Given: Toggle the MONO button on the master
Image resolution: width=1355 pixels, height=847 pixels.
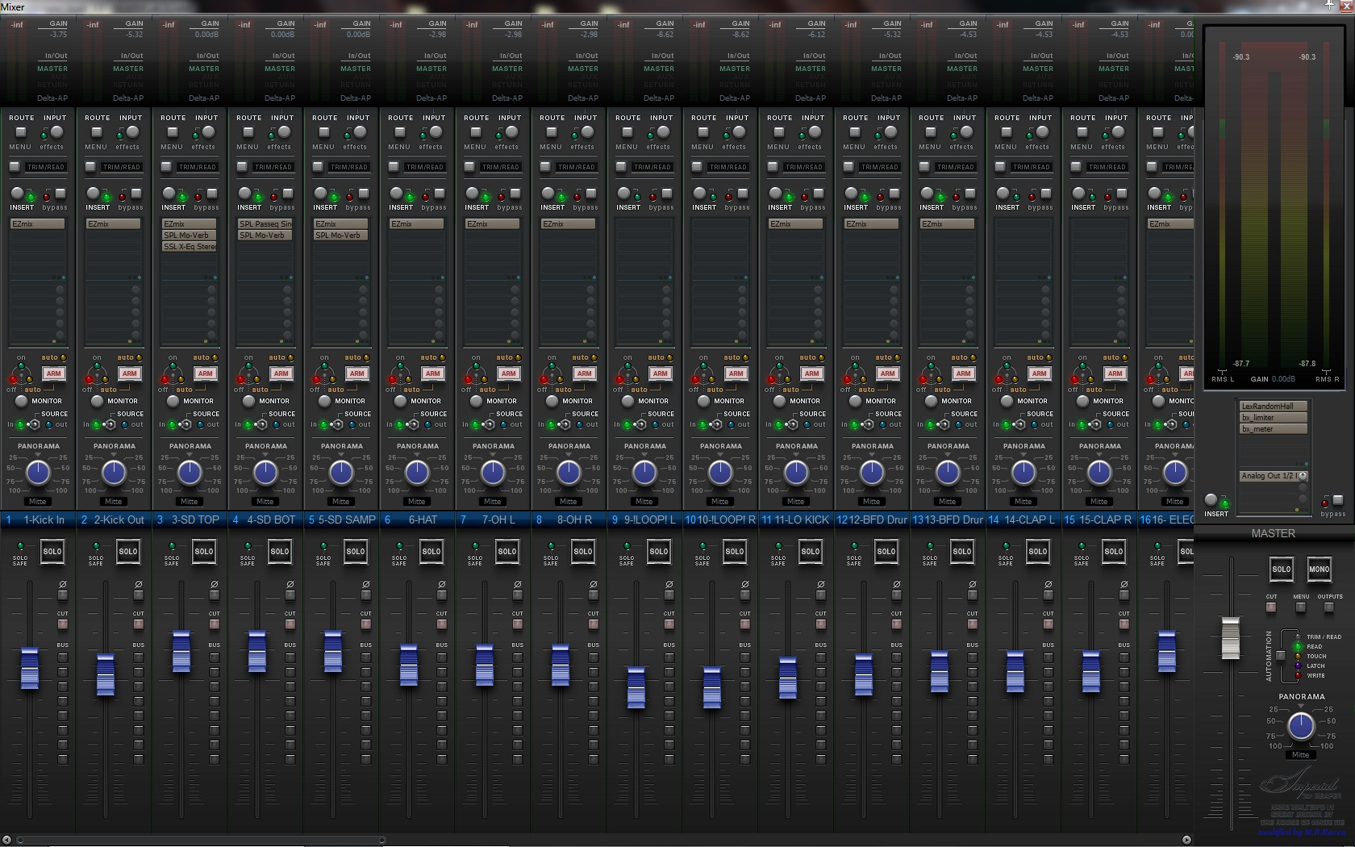Looking at the screenshot, I should pos(1320,569).
